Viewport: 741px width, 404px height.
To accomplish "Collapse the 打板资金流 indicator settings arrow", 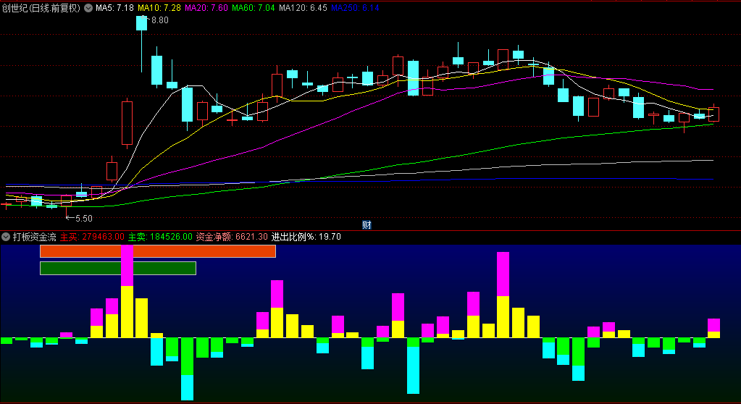I will pos(6,237).
